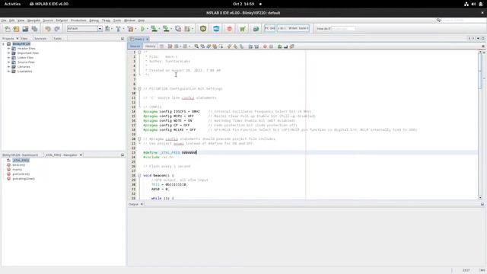Click the Clean and Build icon

(130, 29)
